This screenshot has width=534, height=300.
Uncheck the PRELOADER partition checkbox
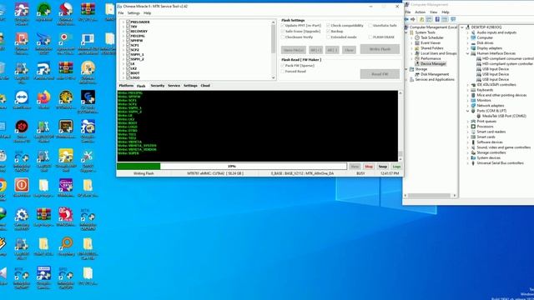click(128, 22)
